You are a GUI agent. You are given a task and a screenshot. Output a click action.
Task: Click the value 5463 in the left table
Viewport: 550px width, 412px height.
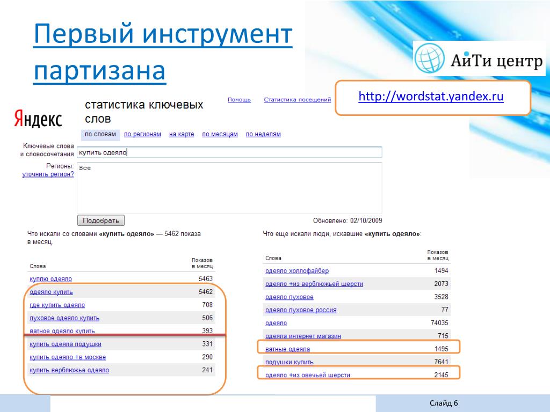click(x=206, y=278)
